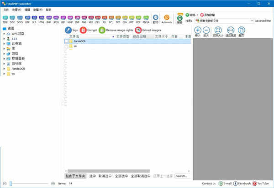Click the TIFF format conversion icon
274x188 pixels.
click(x=5, y=18)
